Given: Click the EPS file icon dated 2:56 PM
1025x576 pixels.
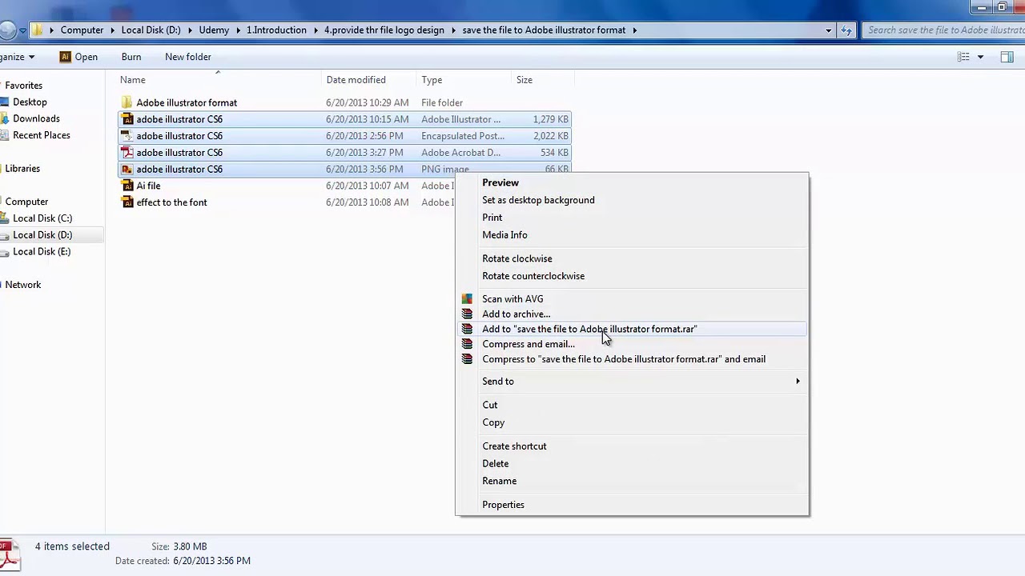Looking at the screenshot, I should point(127,136).
